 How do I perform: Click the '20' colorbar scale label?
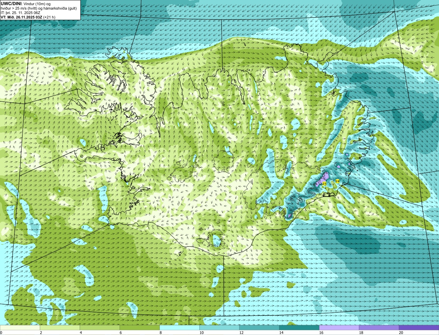coord(400,333)
